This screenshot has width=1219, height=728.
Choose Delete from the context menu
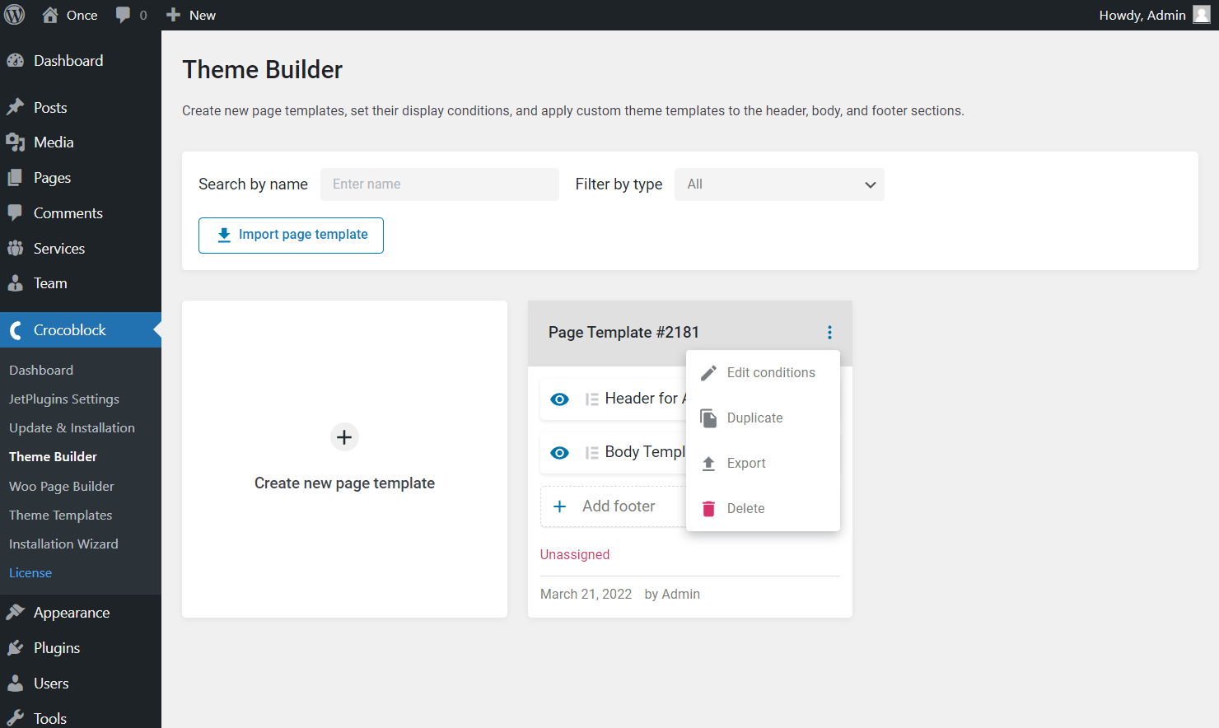pyautogui.click(x=763, y=509)
